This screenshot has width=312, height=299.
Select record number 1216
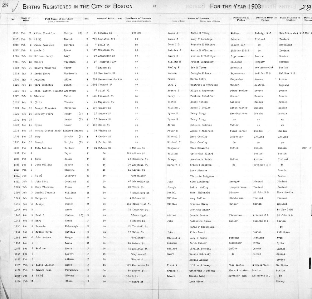click(x=15, y=33)
